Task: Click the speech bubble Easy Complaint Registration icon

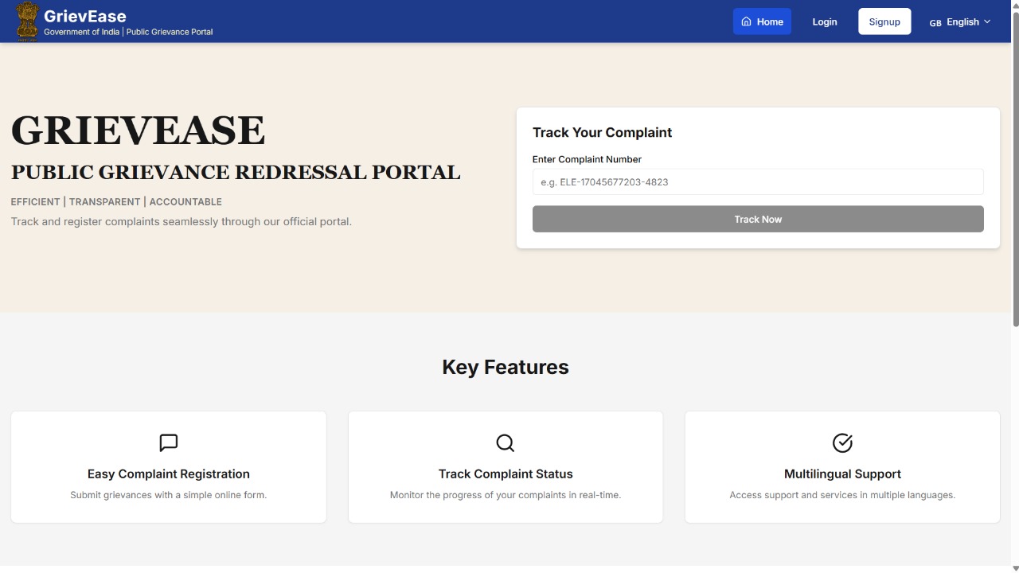Action: click(168, 442)
